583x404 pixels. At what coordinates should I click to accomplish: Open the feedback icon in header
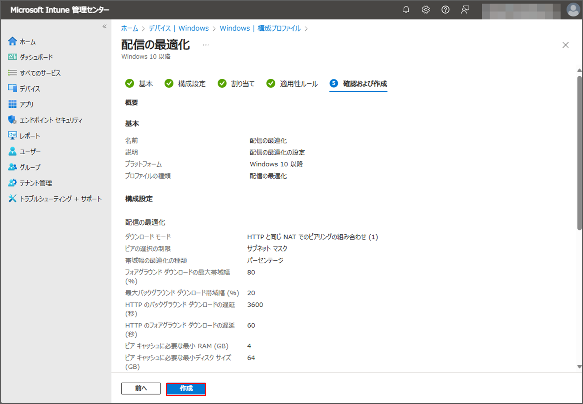[465, 10]
